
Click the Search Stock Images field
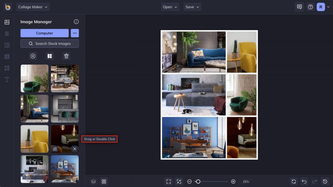click(50, 43)
